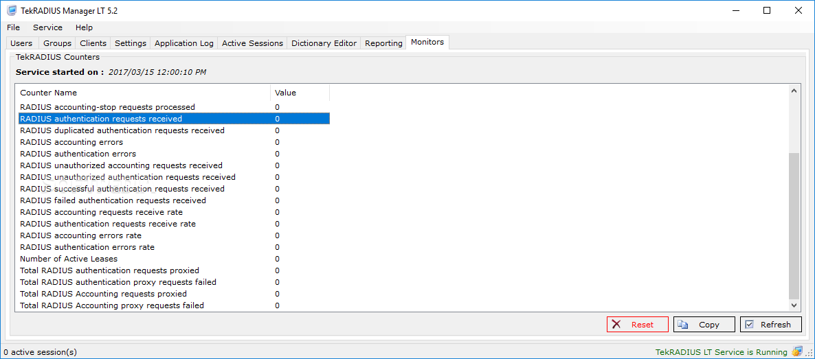Click the Copy button label

tap(709, 325)
